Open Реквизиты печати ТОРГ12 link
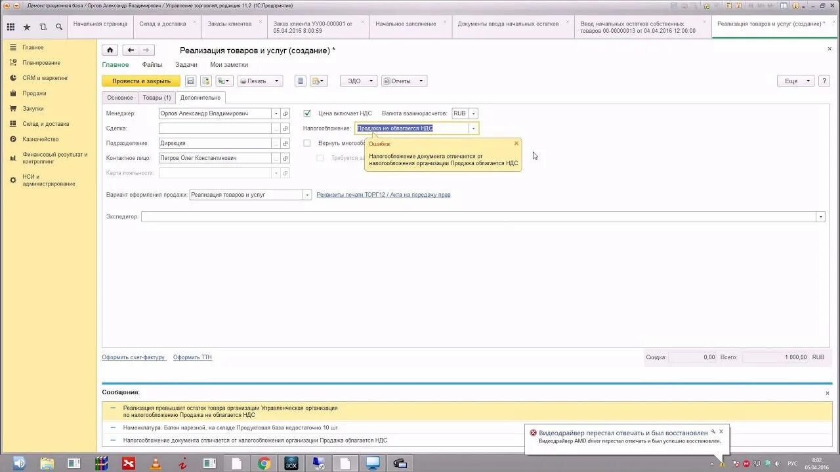Viewport: 840px width, 472px height. click(x=383, y=195)
